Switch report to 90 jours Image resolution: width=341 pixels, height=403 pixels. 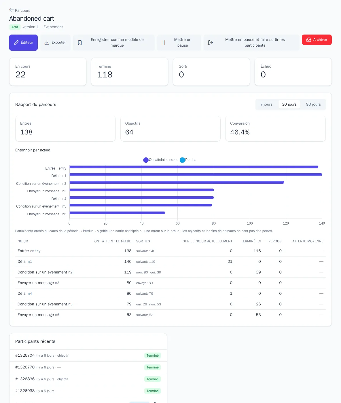[313, 104]
